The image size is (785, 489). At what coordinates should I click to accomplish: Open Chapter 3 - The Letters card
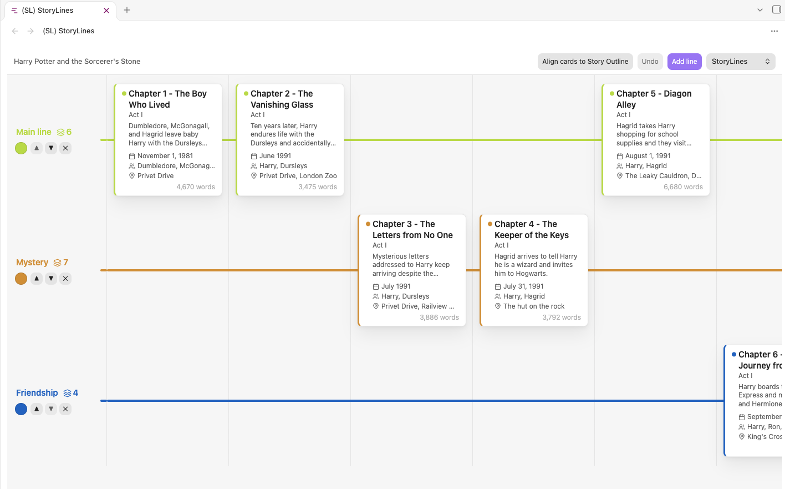coord(412,270)
